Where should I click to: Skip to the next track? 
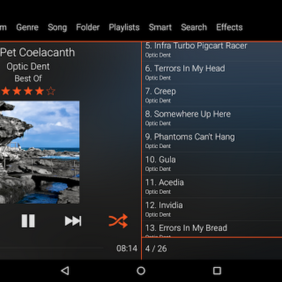coord(73,221)
